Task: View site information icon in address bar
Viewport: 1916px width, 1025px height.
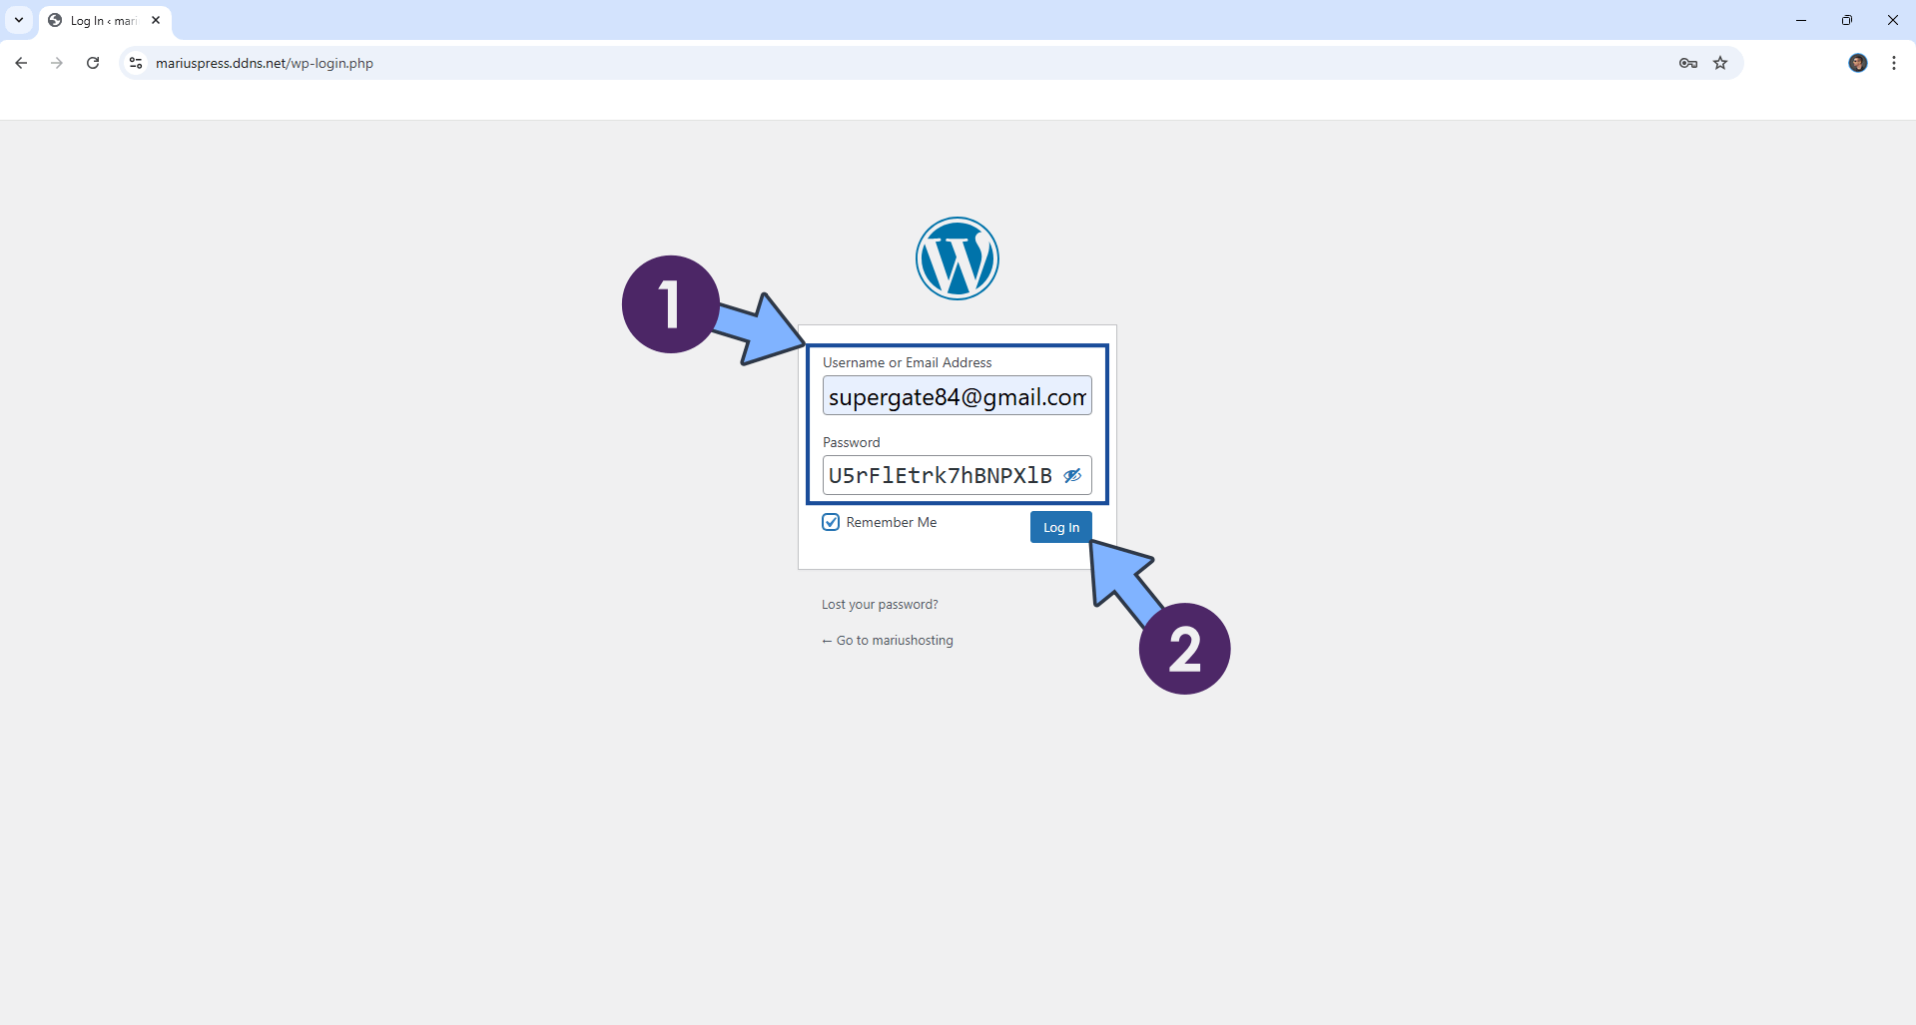Action: 136,63
